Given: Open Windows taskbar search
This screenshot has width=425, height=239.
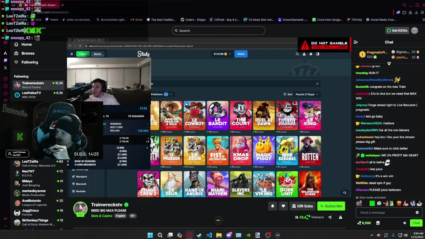Looking at the screenshot, I should [160, 235].
